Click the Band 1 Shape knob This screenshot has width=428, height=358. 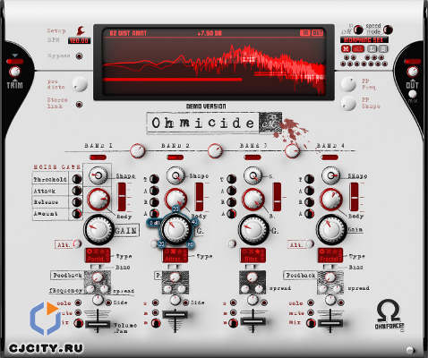click(98, 175)
